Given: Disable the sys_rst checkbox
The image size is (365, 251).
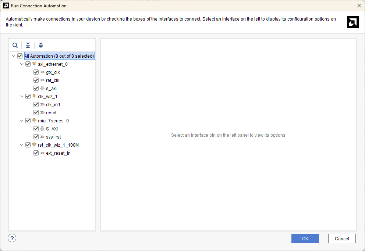Looking at the screenshot, I should 36,137.
